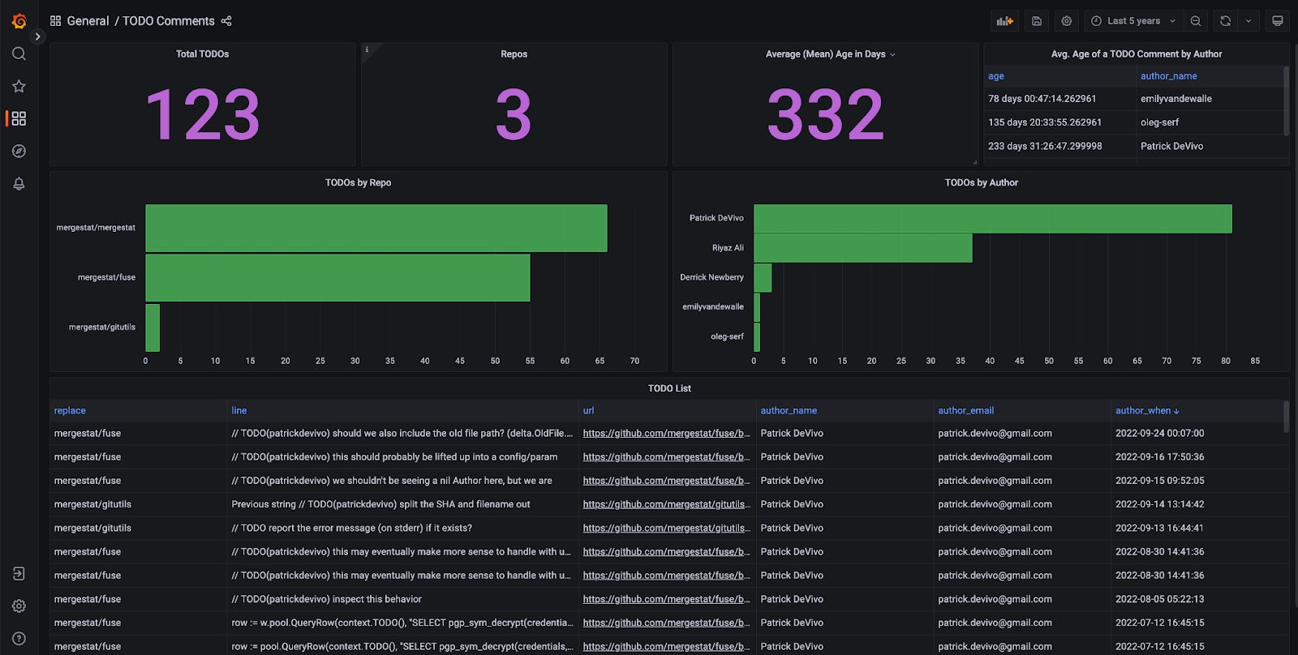Toggle the TV kiosk view mode
Image resolution: width=1298 pixels, height=655 pixels.
(1278, 21)
